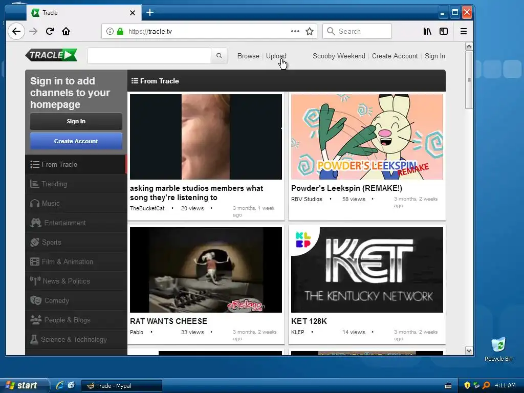This screenshot has height=393, width=524.
Task: Click the browser Search box
Action: point(357,31)
